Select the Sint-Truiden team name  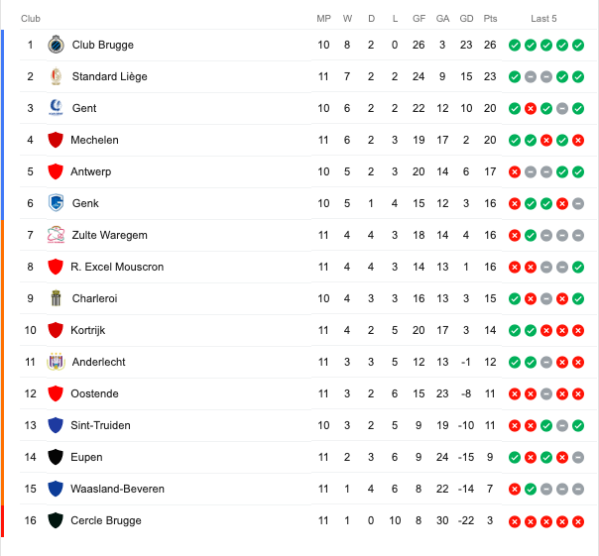pyautogui.click(x=100, y=425)
